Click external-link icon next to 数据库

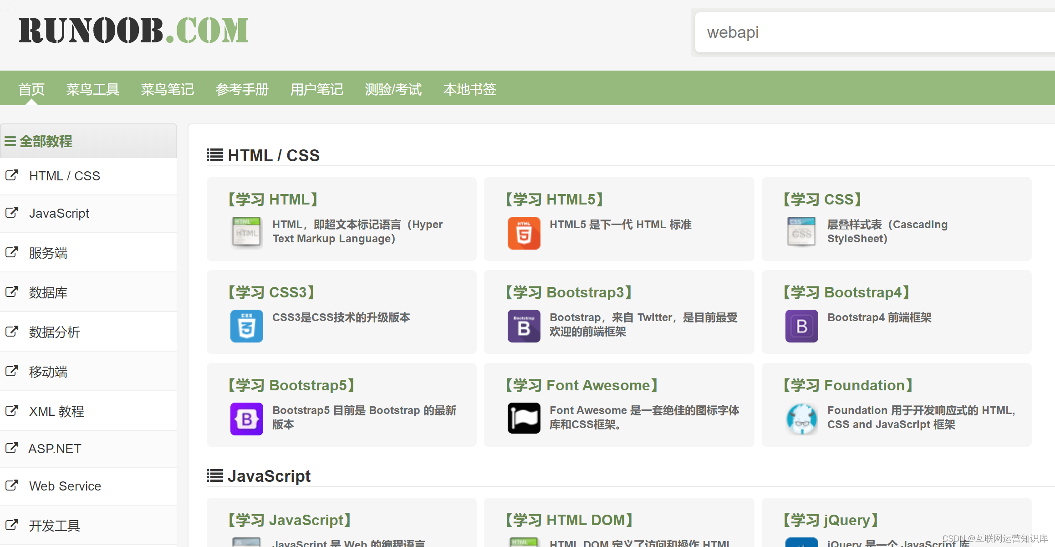pos(12,292)
